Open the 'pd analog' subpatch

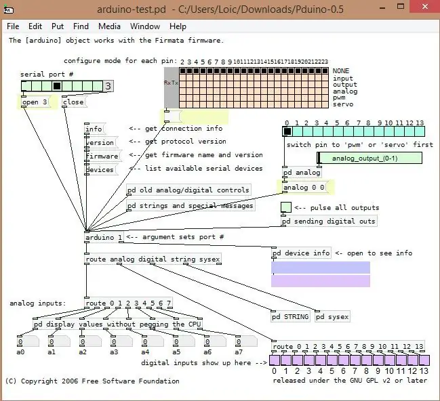(x=302, y=172)
